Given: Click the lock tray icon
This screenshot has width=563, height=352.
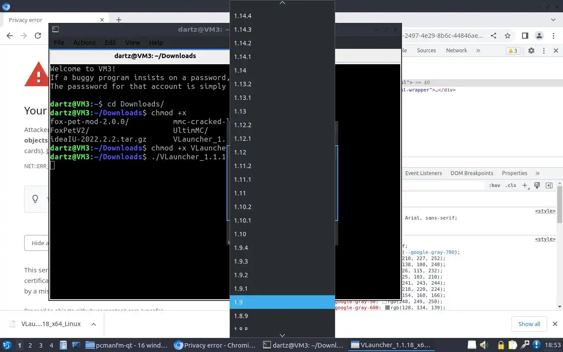Looking at the screenshot, I should pyautogui.click(x=501, y=345).
